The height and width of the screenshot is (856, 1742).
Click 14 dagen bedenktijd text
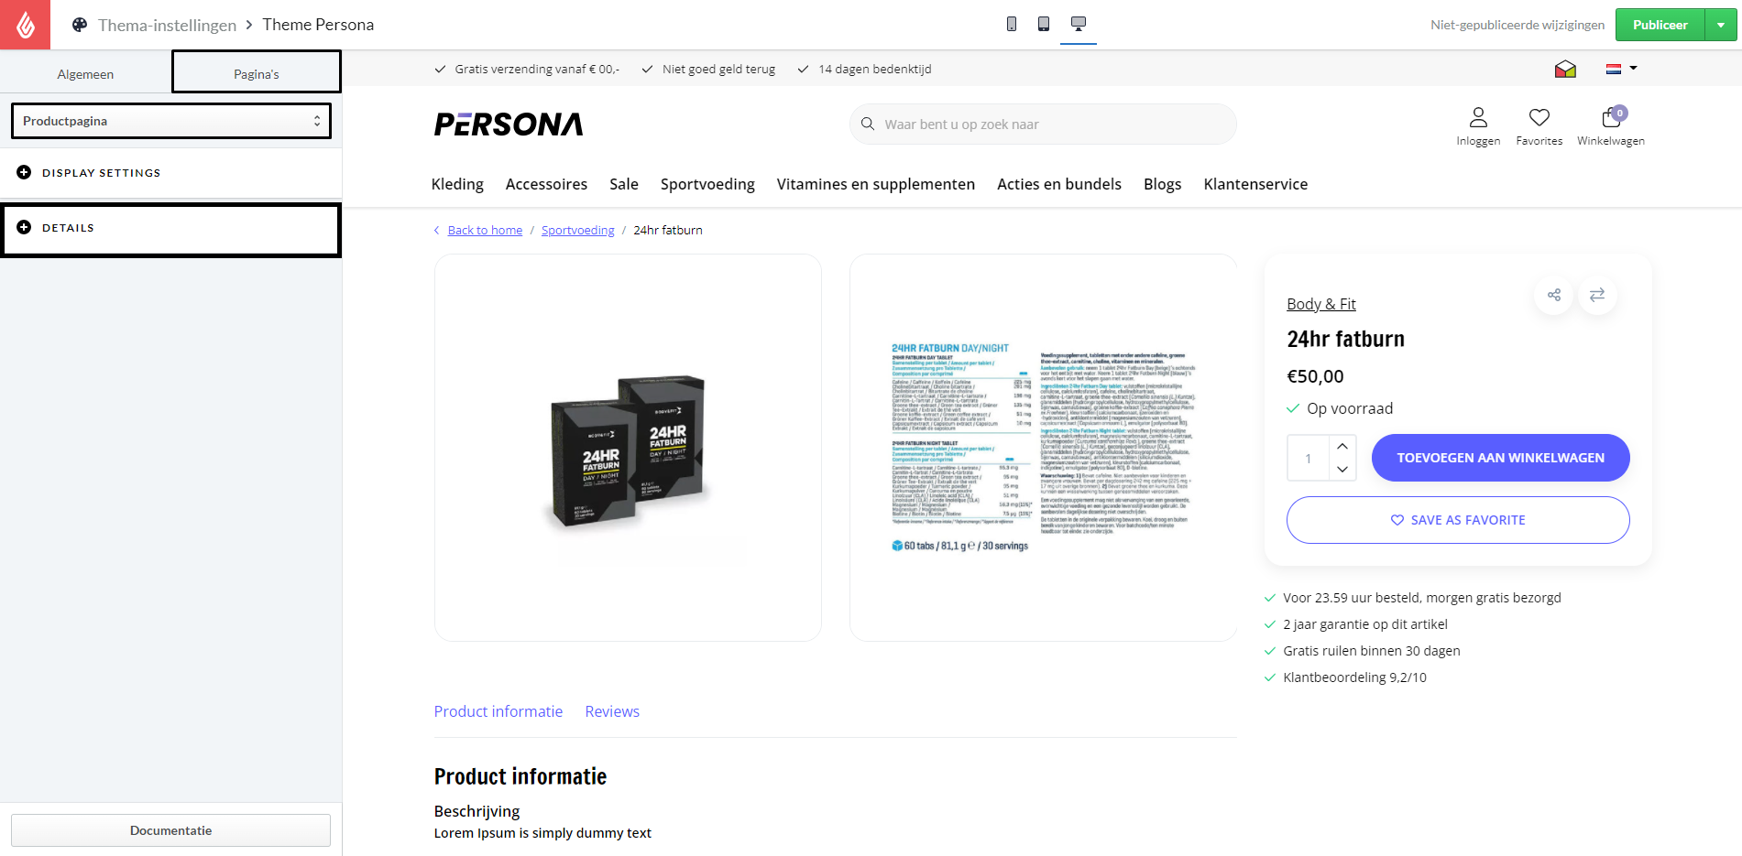click(x=874, y=69)
